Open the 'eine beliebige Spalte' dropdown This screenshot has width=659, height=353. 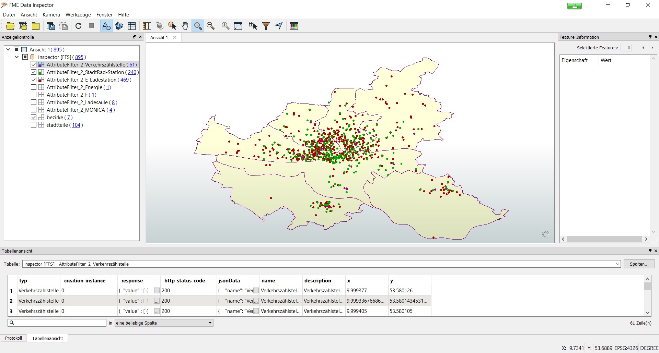164,323
